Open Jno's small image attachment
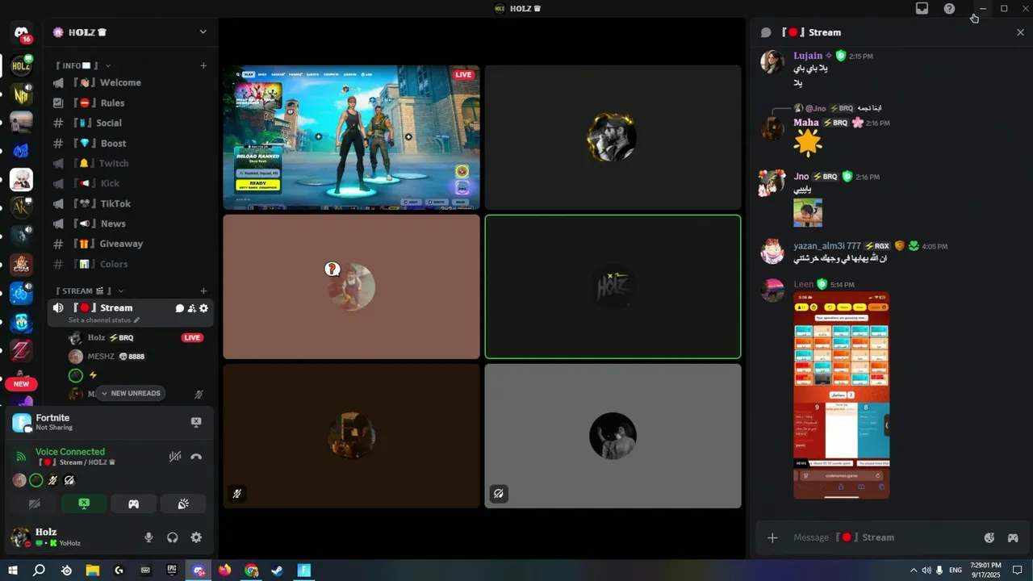 pyautogui.click(x=808, y=213)
